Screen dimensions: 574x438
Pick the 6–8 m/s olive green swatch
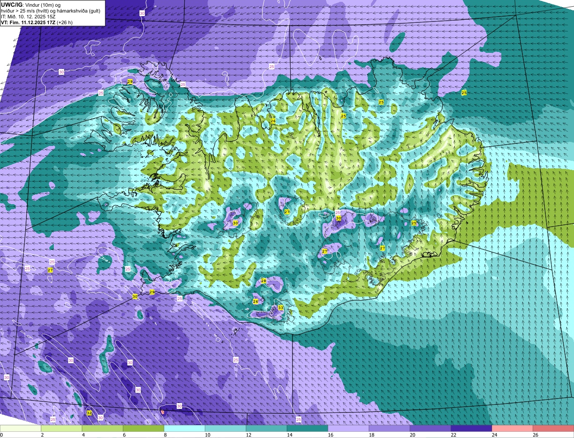[143, 429]
